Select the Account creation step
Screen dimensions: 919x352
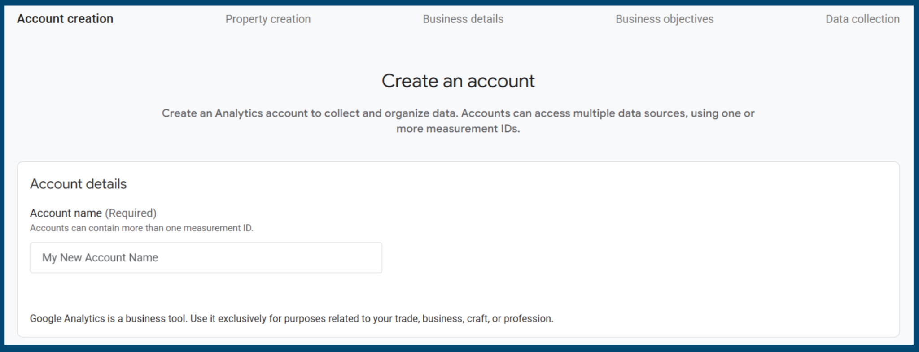point(65,19)
